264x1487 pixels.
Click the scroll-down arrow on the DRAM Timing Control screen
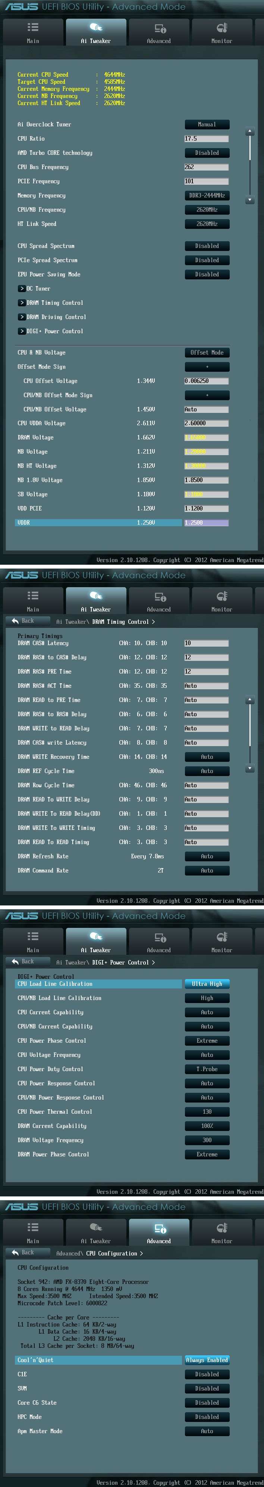(249, 768)
